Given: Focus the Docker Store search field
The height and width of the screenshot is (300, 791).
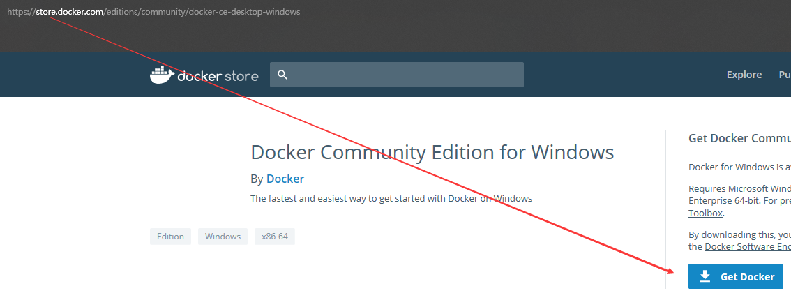Looking at the screenshot, I should (396, 75).
